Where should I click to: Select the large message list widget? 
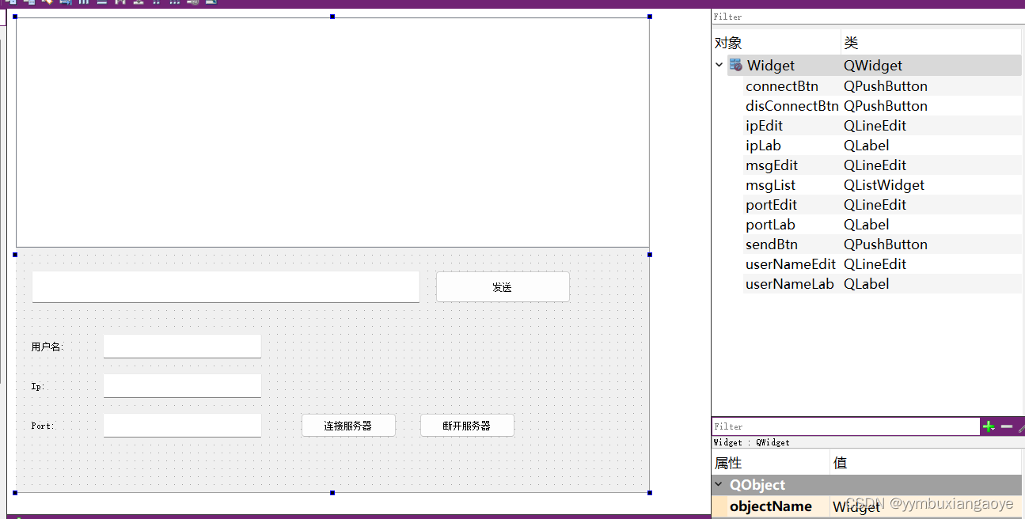click(332, 132)
